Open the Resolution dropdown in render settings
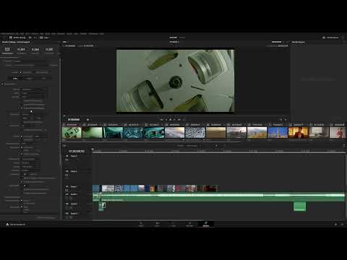This screenshot has width=347, height=260. (34, 114)
